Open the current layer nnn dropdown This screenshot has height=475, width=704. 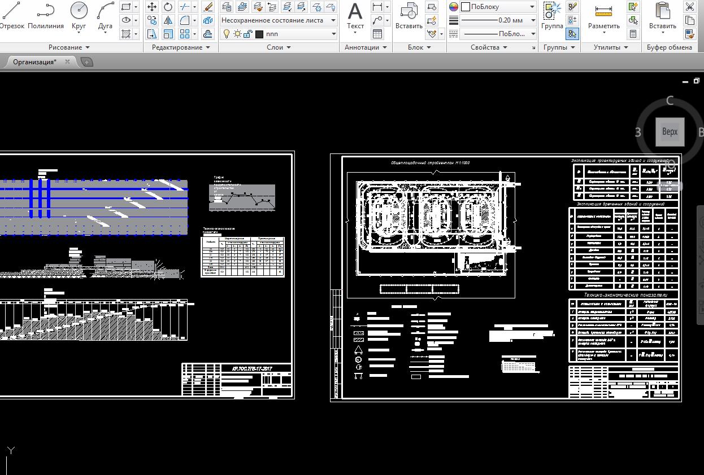[279, 34]
